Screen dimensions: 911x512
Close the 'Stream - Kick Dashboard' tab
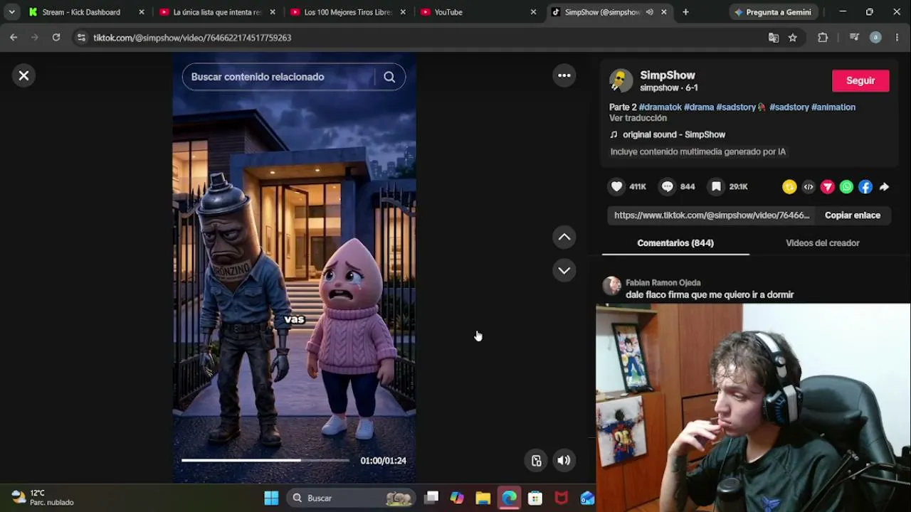click(x=142, y=12)
